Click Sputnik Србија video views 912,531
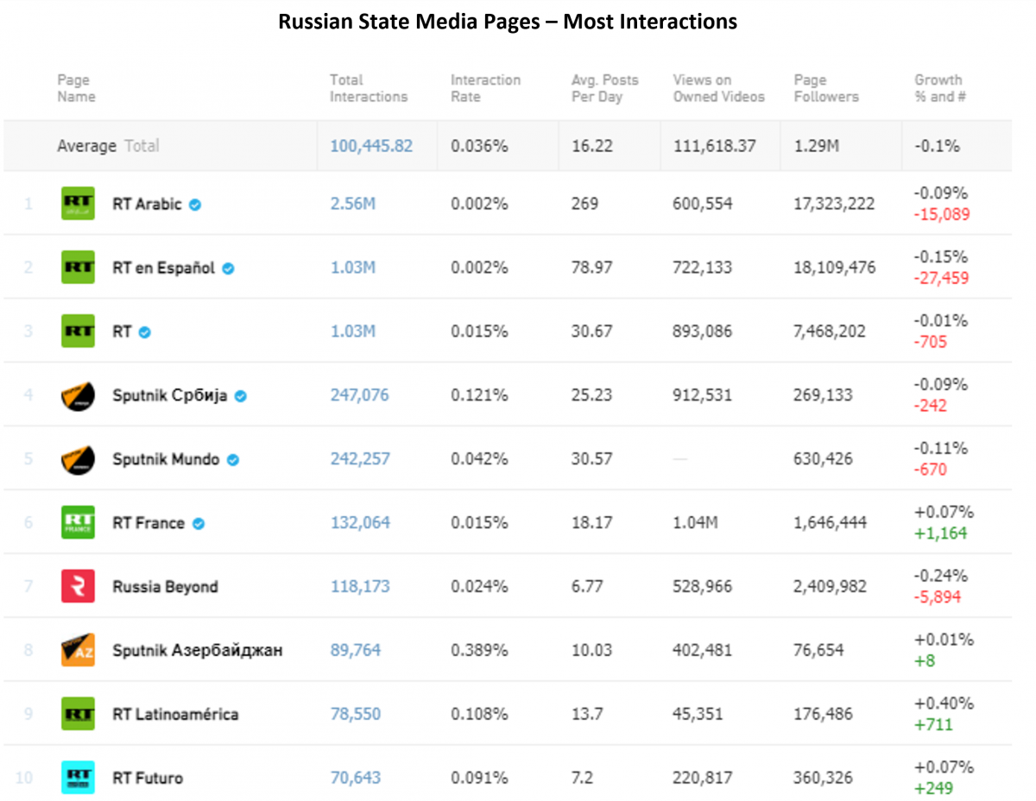1036x801 pixels. tap(702, 395)
